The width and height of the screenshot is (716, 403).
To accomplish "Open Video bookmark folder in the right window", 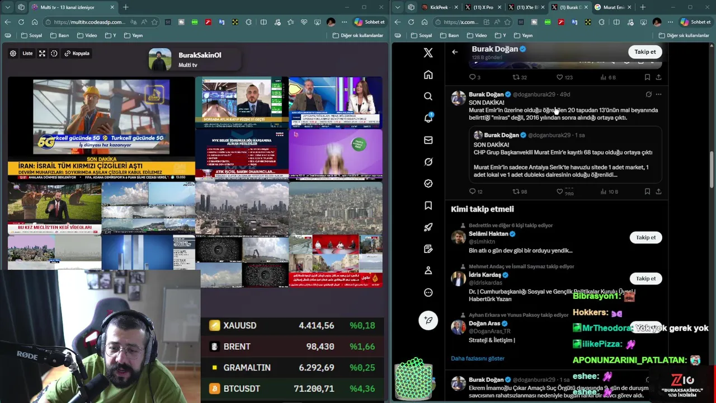I will (x=477, y=35).
